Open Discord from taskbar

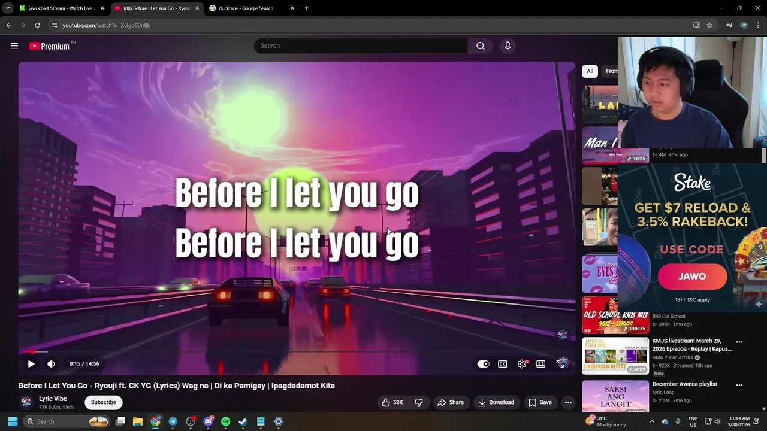click(208, 421)
